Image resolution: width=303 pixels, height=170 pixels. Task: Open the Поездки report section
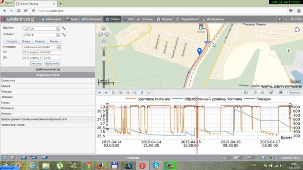tap(47, 92)
